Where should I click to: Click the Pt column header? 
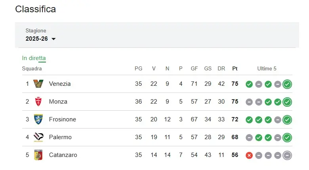pos(235,69)
